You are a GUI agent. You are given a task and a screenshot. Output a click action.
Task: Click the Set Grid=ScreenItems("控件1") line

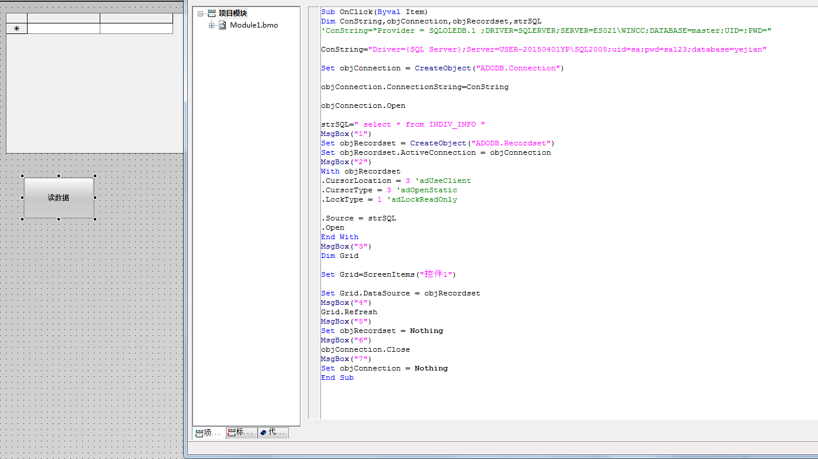click(x=388, y=274)
